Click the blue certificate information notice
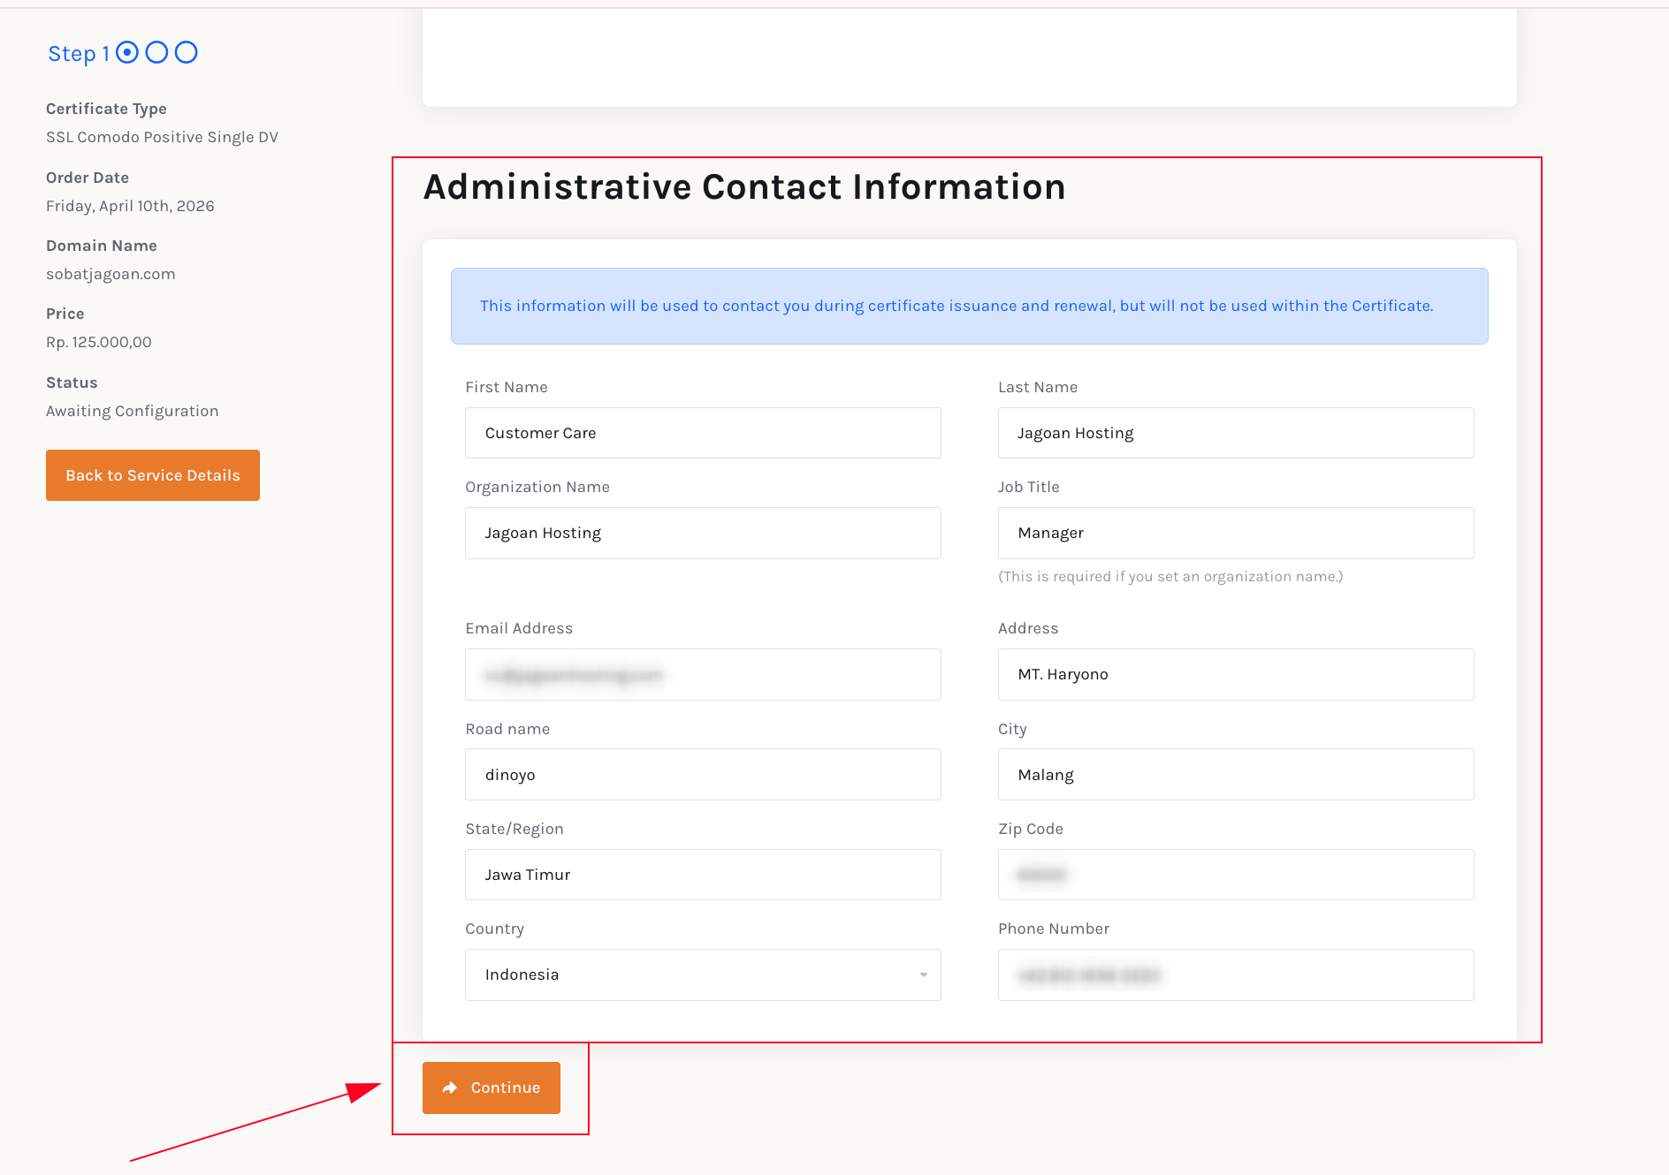1669x1175 pixels. (969, 306)
